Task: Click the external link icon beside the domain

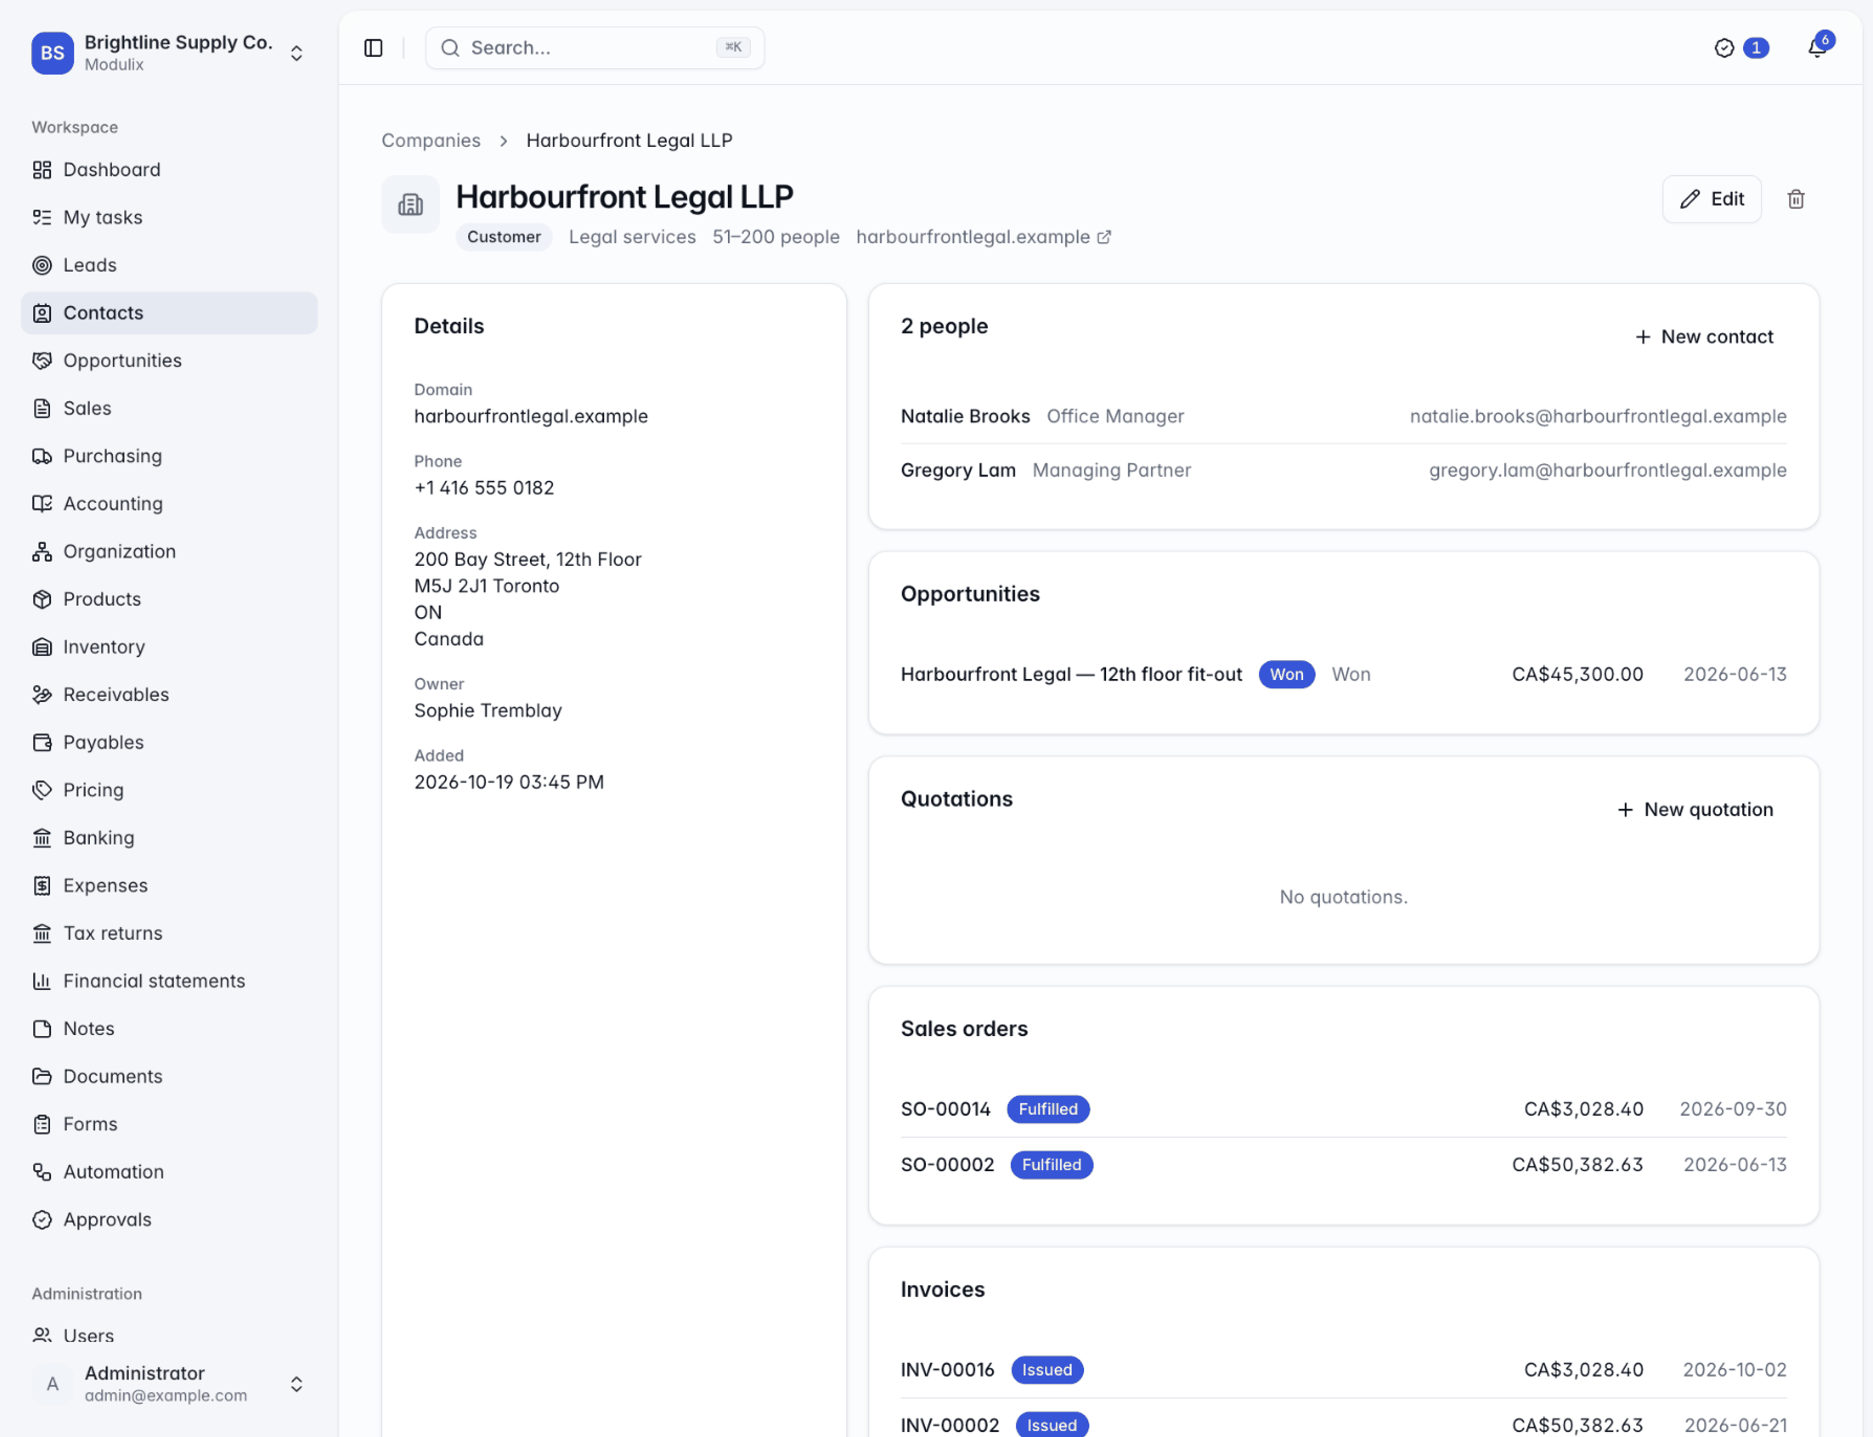Action: [x=1104, y=237]
